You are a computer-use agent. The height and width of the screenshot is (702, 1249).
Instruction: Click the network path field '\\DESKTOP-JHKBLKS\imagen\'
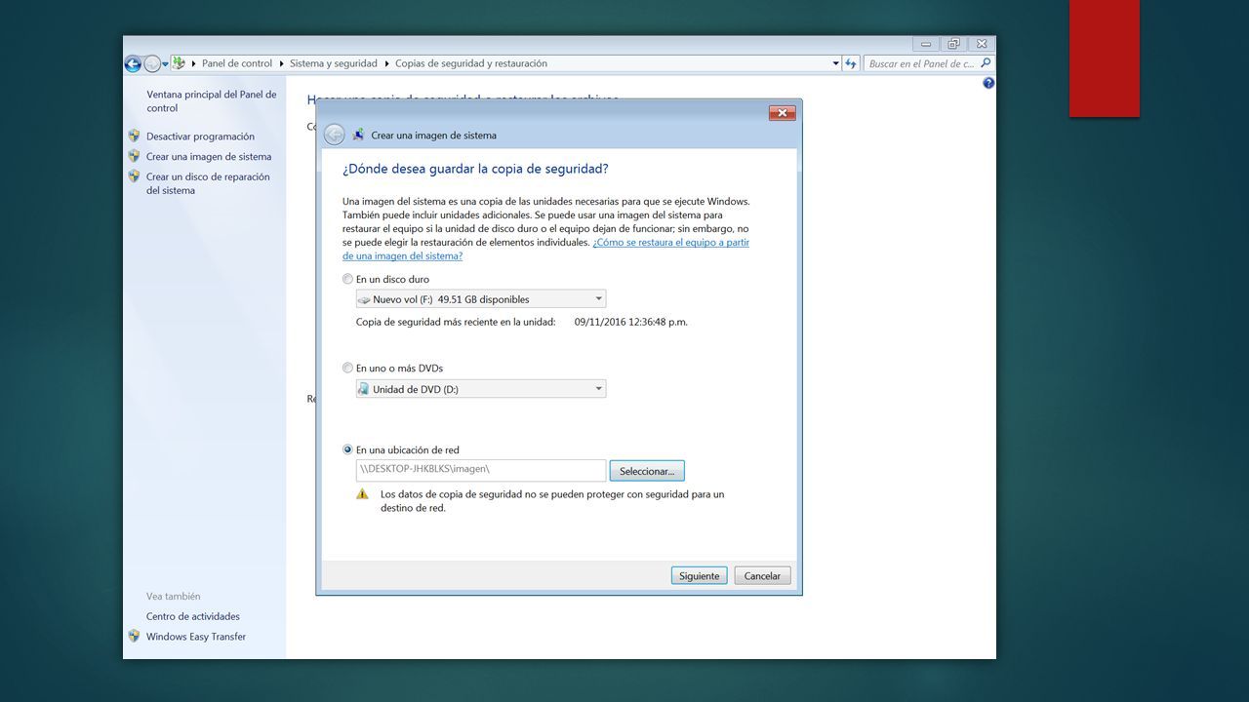[x=481, y=470]
